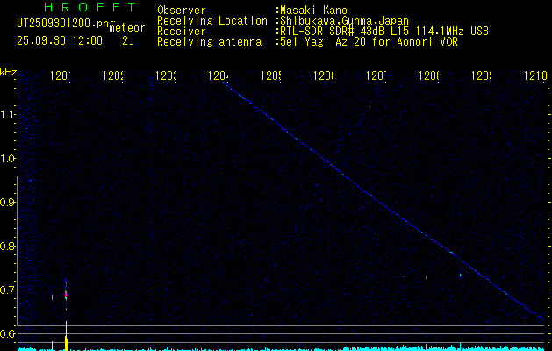Click the 1.1 frequency axis label
The width and height of the screenshot is (552, 351).
[7, 114]
